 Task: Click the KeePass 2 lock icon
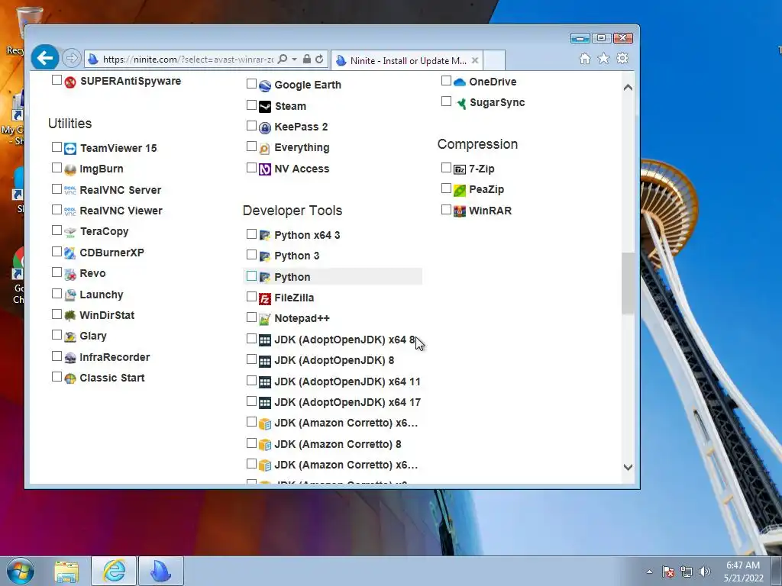coord(265,127)
